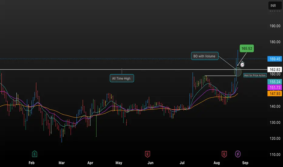Open the red earnings marker near Aug
This screenshot has width=283, height=167.
click(x=224, y=154)
